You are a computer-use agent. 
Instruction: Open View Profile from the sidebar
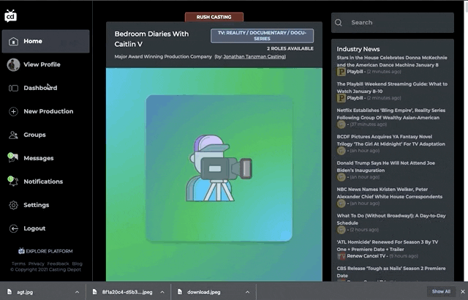click(42, 65)
